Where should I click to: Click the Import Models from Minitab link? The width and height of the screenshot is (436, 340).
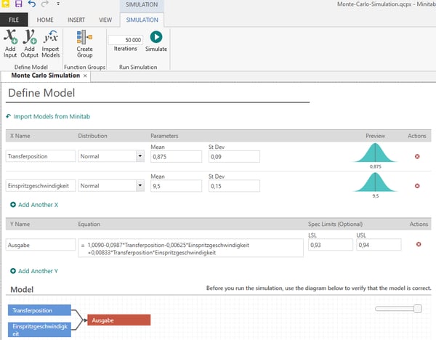point(52,116)
